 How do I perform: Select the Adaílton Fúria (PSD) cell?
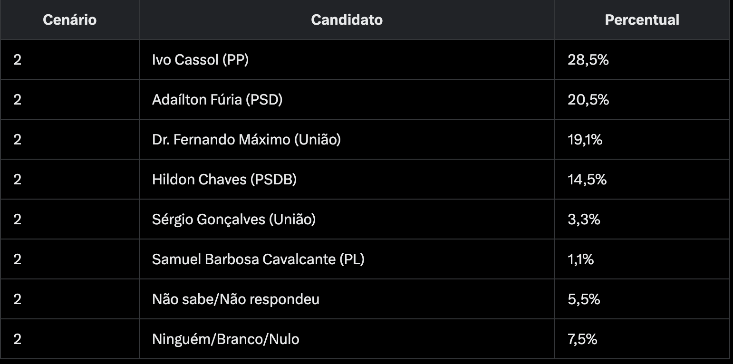217,100
